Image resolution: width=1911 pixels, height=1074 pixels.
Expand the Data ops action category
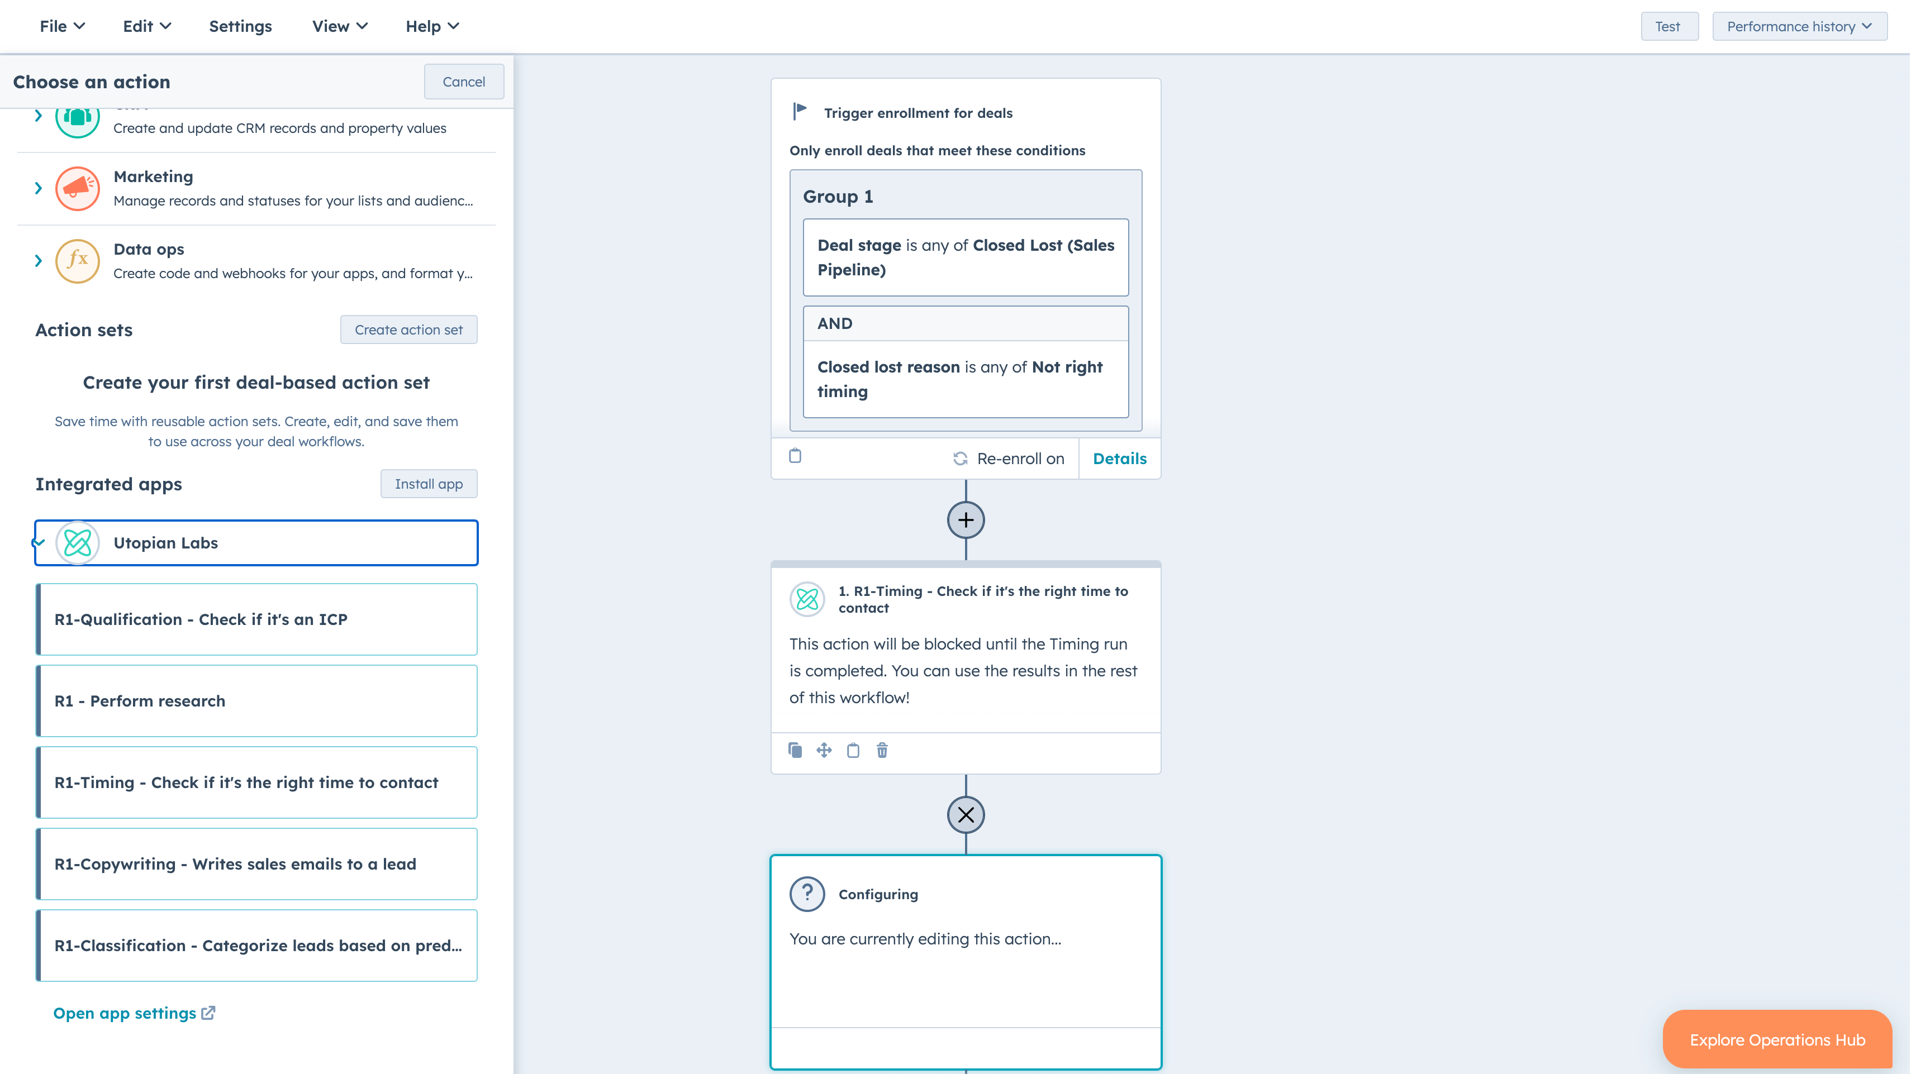tap(38, 260)
